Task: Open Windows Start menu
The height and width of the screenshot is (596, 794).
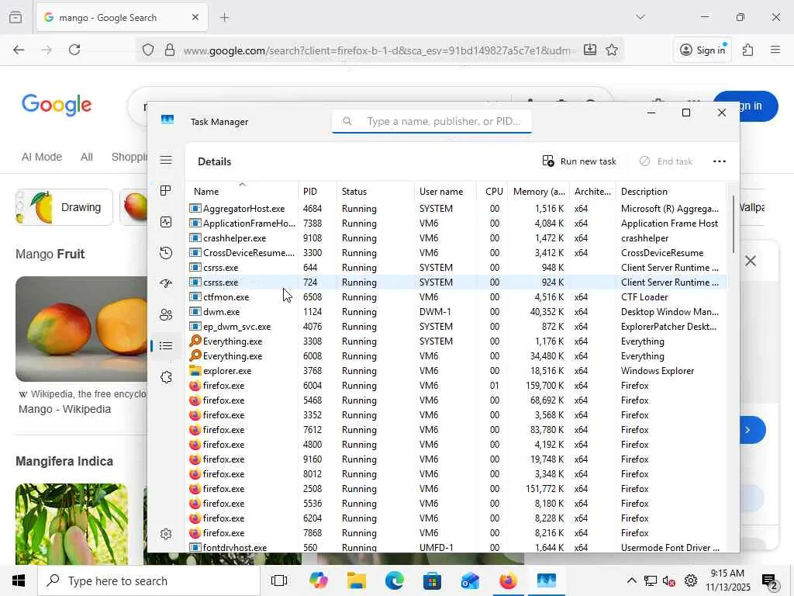Action: 19,580
